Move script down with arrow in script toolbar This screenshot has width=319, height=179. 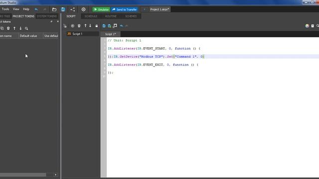coord(90,25)
